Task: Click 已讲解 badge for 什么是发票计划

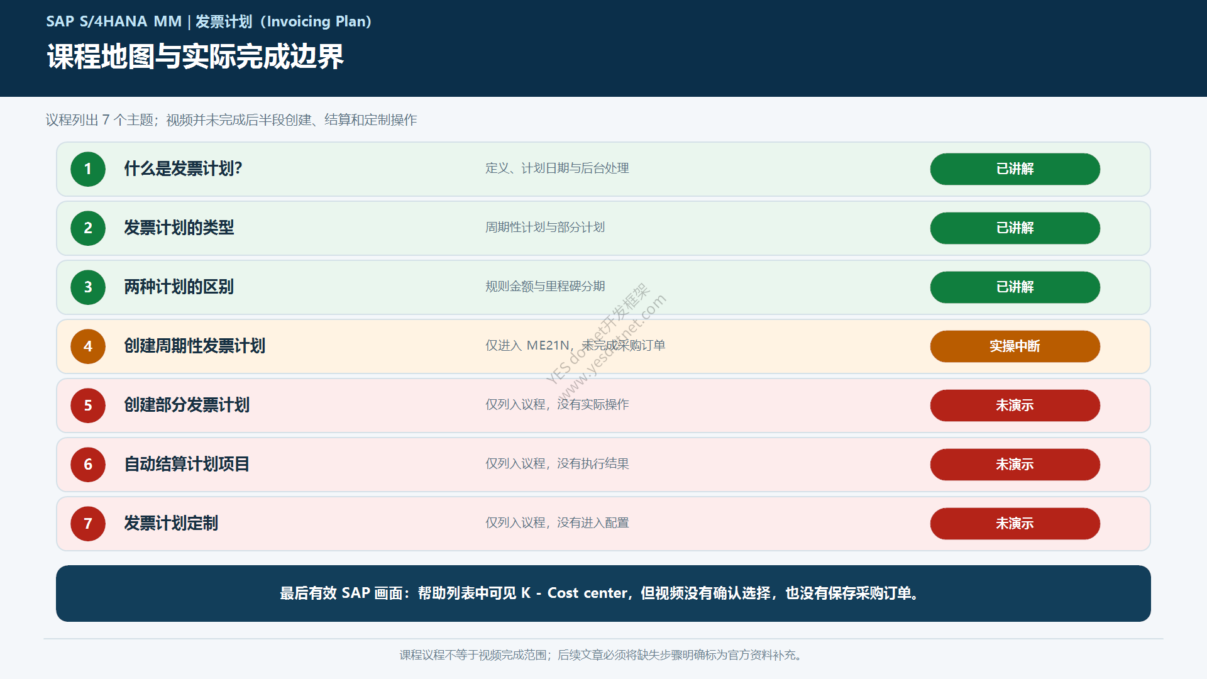Action: (1015, 169)
